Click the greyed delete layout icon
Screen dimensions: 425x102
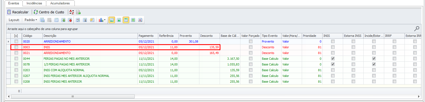(49, 20)
